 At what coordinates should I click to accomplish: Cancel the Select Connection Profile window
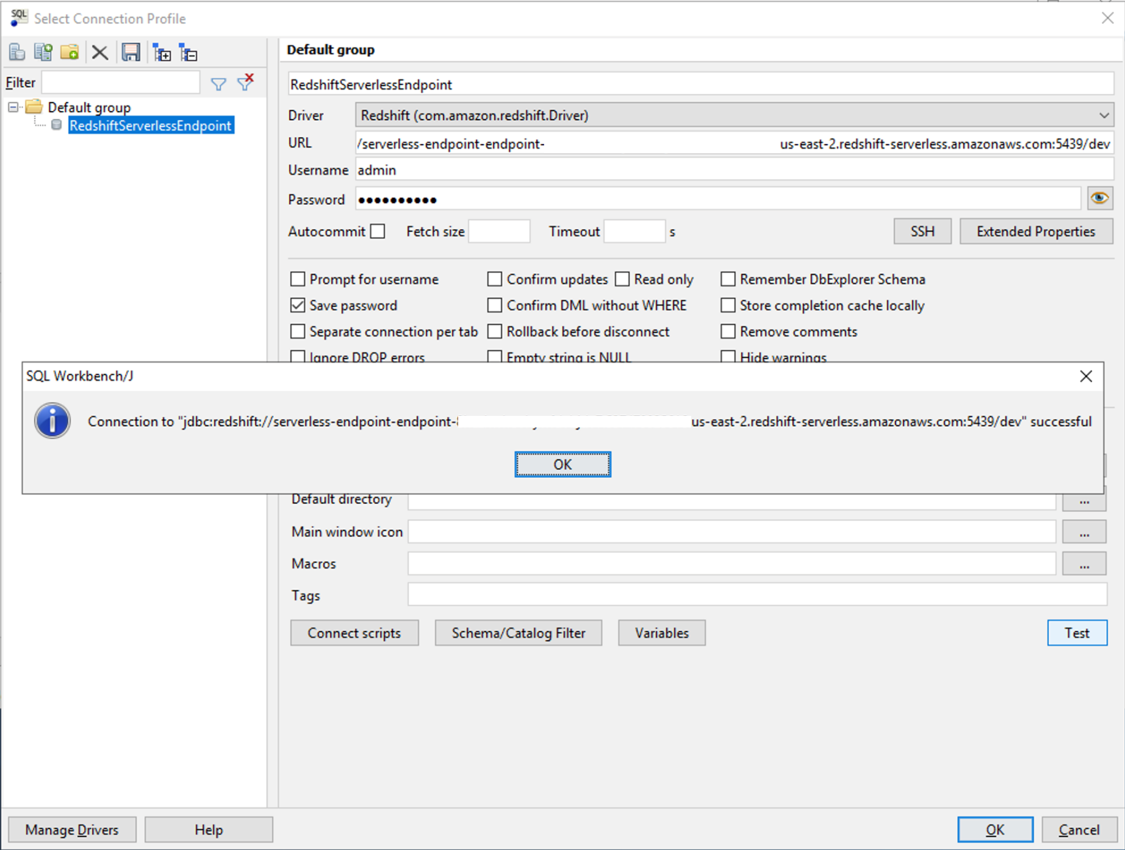(x=1079, y=830)
